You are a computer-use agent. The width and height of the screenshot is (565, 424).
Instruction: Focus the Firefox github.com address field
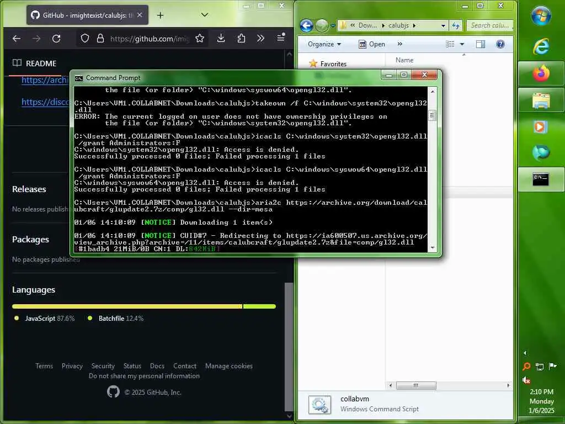point(149,39)
